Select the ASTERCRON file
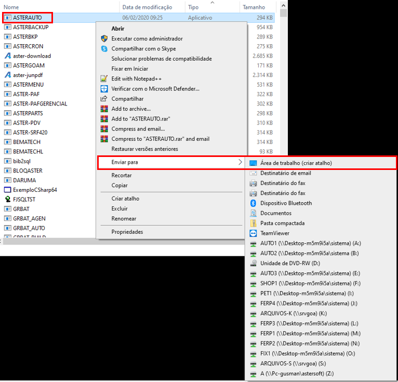 point(28,46)
